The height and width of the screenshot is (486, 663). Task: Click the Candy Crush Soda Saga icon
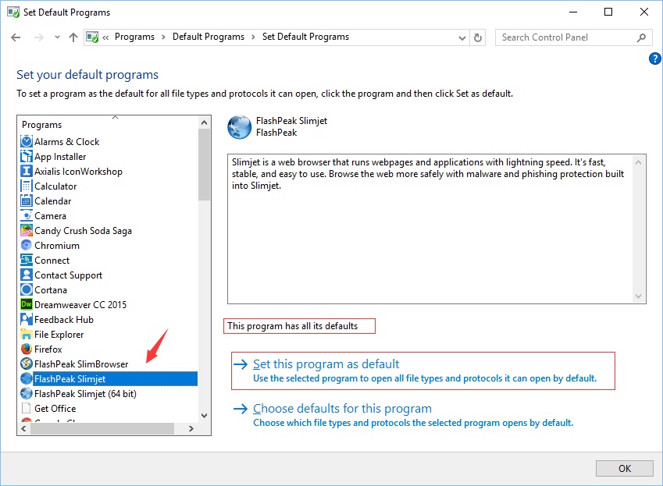click(x=27, y=231)
